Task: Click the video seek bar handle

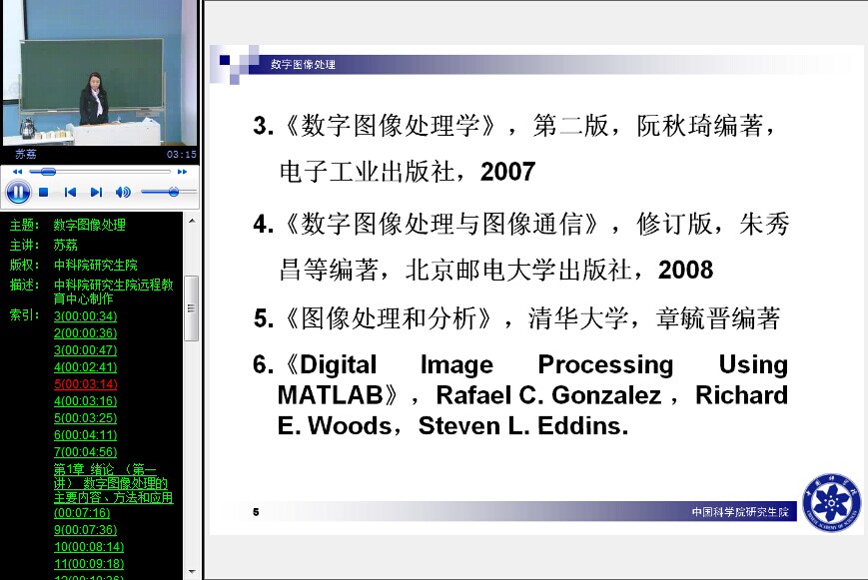Action: coord(48,172)
